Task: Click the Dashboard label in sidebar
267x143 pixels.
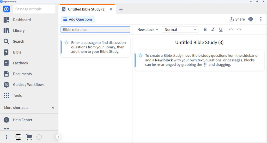Action: (22, 20)
